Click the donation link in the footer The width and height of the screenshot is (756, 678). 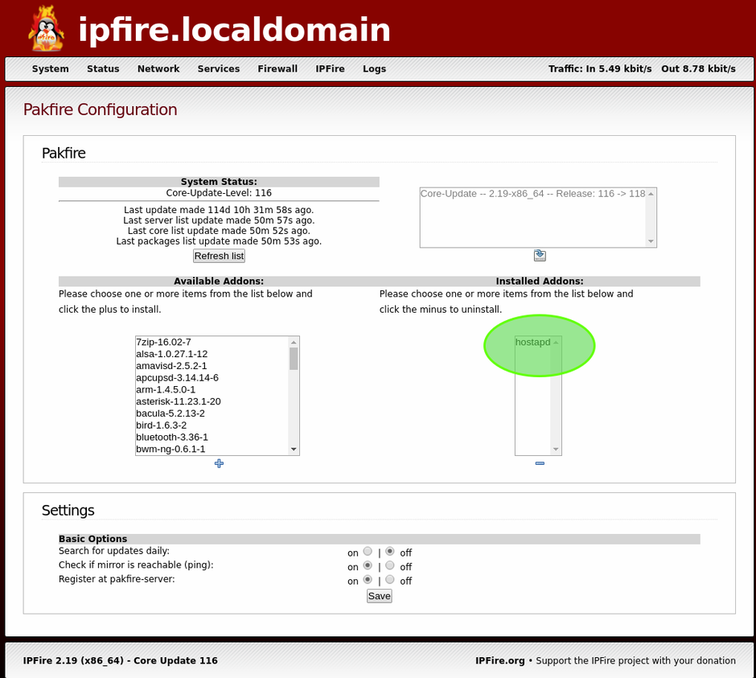[635, 660]
